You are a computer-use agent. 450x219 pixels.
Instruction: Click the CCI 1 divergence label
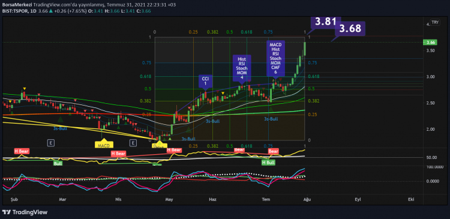[205, 81]
